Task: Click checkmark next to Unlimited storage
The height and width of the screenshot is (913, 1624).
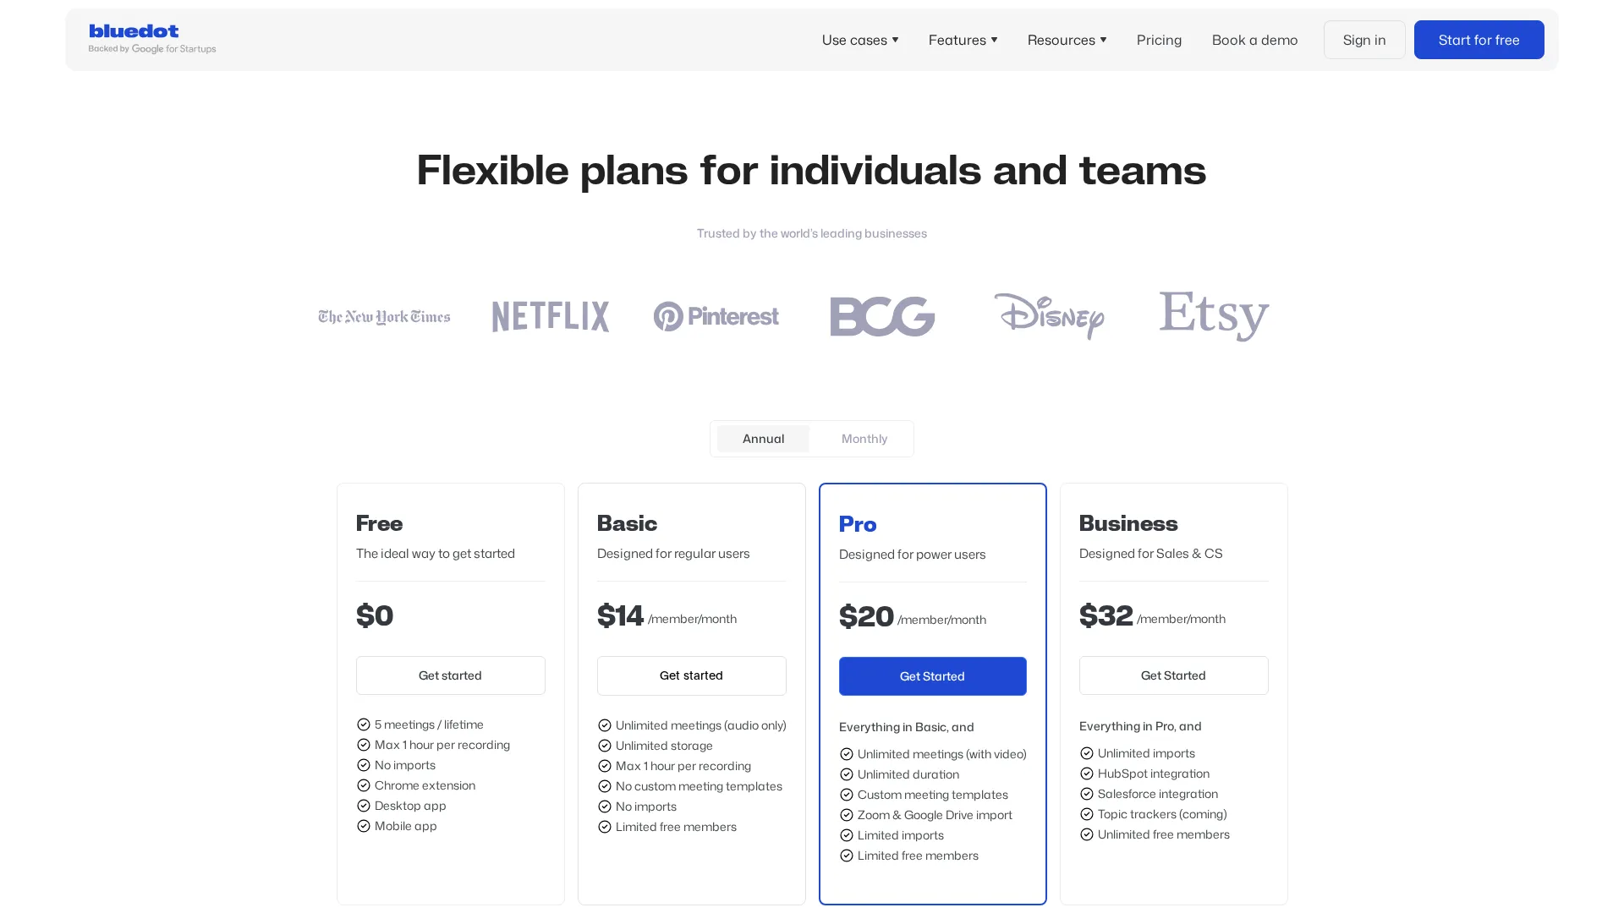Action: [605, 746]
